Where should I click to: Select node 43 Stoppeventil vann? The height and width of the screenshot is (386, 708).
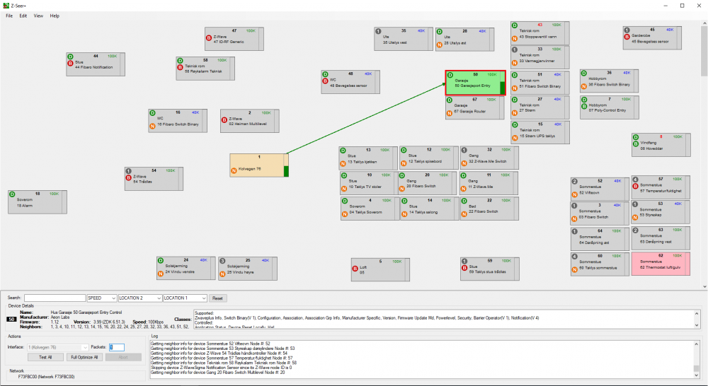pyautogui.click(x=538, y=33)
